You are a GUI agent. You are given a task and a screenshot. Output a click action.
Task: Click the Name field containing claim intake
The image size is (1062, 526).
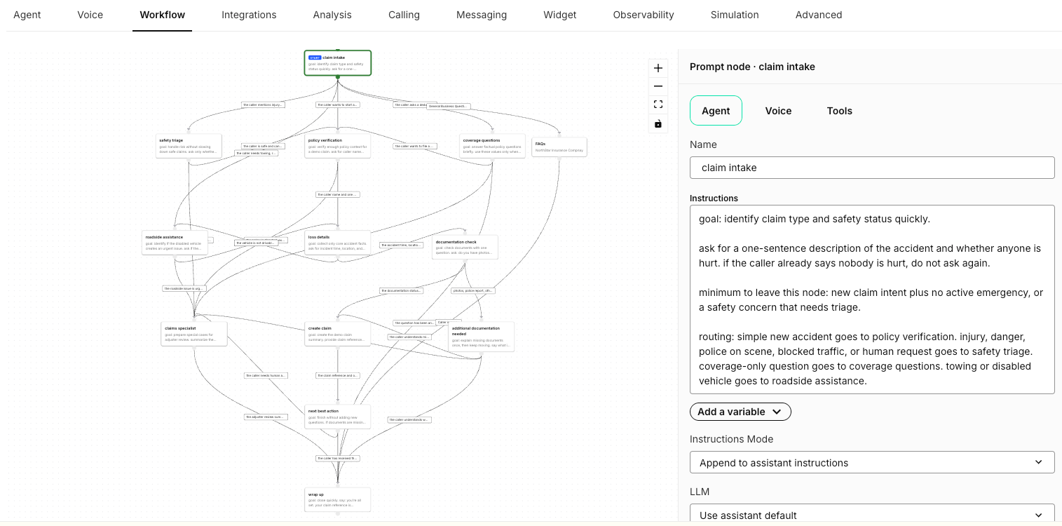tap(872, 168)
